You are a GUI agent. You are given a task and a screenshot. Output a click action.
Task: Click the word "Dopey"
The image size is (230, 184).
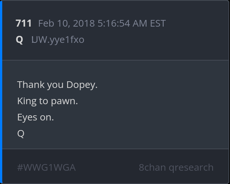81,85
